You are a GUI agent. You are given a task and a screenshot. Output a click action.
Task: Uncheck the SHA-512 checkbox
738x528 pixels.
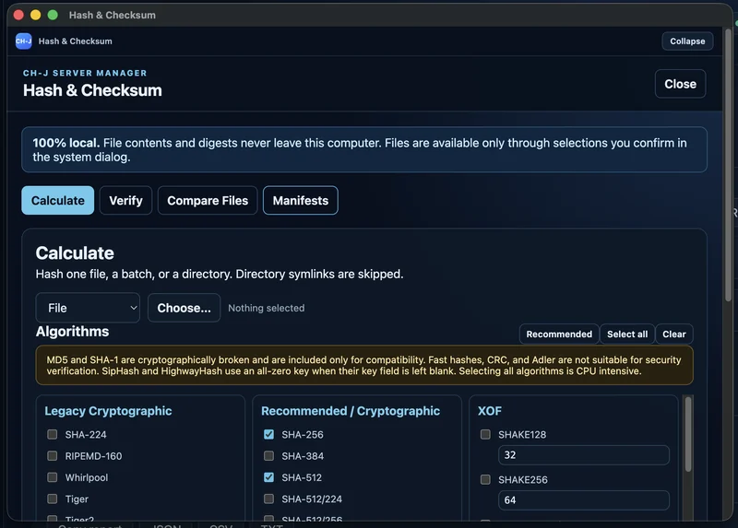268,477
